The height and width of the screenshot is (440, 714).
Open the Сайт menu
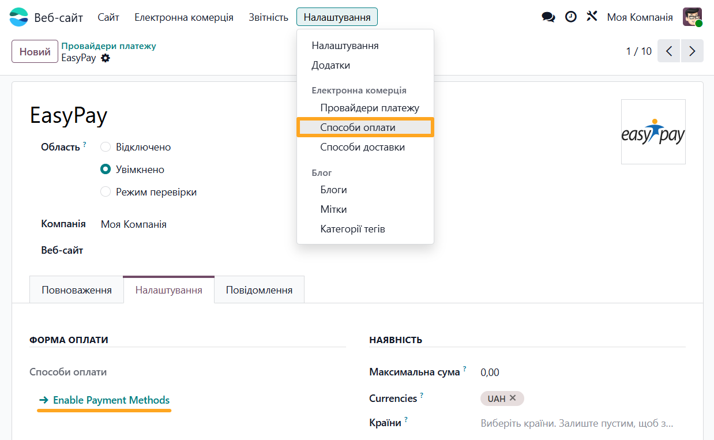coord(108,17)
